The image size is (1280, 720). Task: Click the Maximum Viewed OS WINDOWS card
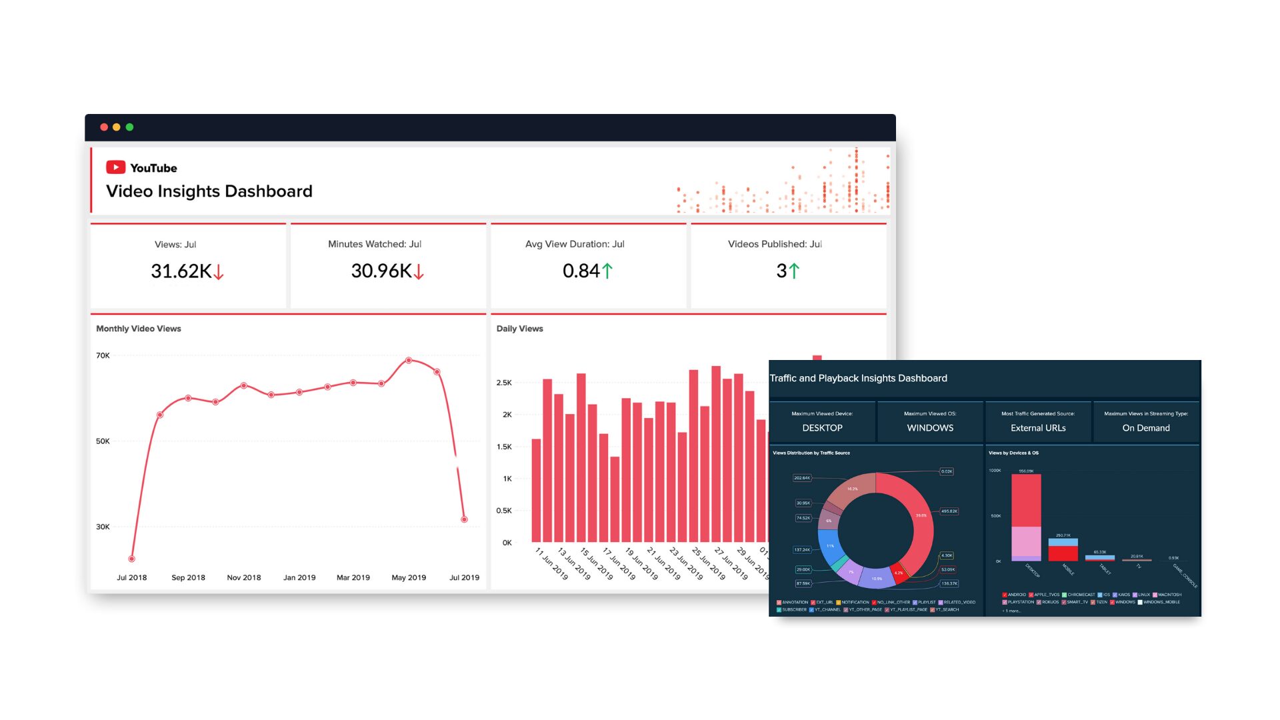[x=930, y=421]
